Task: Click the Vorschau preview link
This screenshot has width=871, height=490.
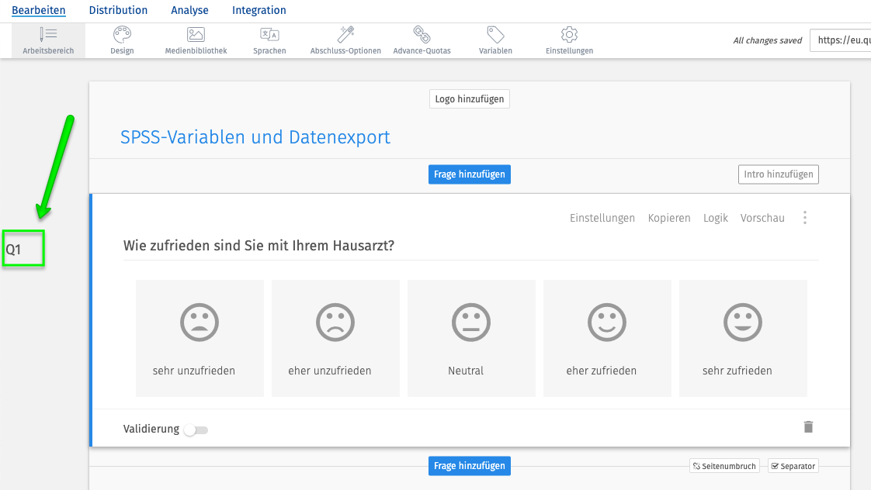Action: coord(762,218)
